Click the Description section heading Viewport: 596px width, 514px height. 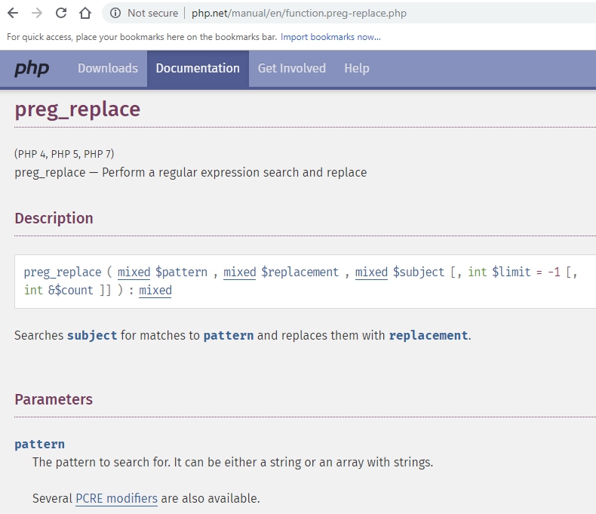point(54,218)
